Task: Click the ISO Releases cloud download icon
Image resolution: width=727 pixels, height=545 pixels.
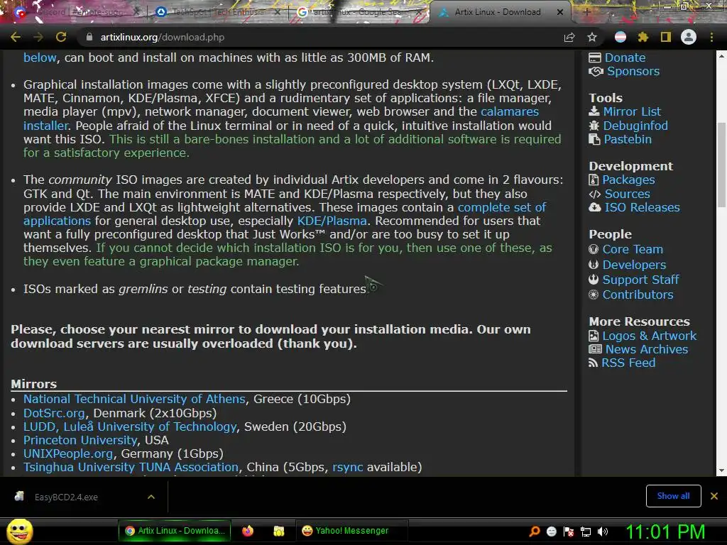Action: pos(595,207)
